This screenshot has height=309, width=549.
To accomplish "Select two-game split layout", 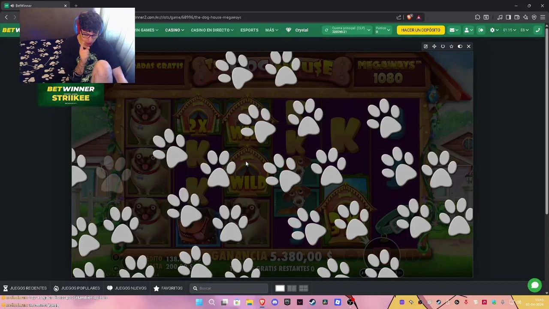I will (292, 288).
